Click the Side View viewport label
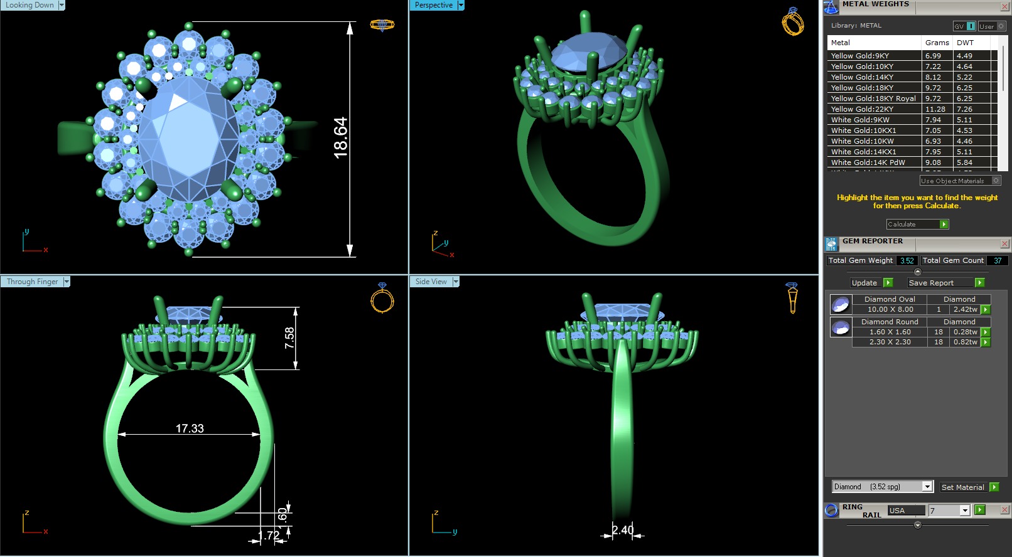Image resolution: width=1012 pixels, height=557 pixels. point(431,282)
